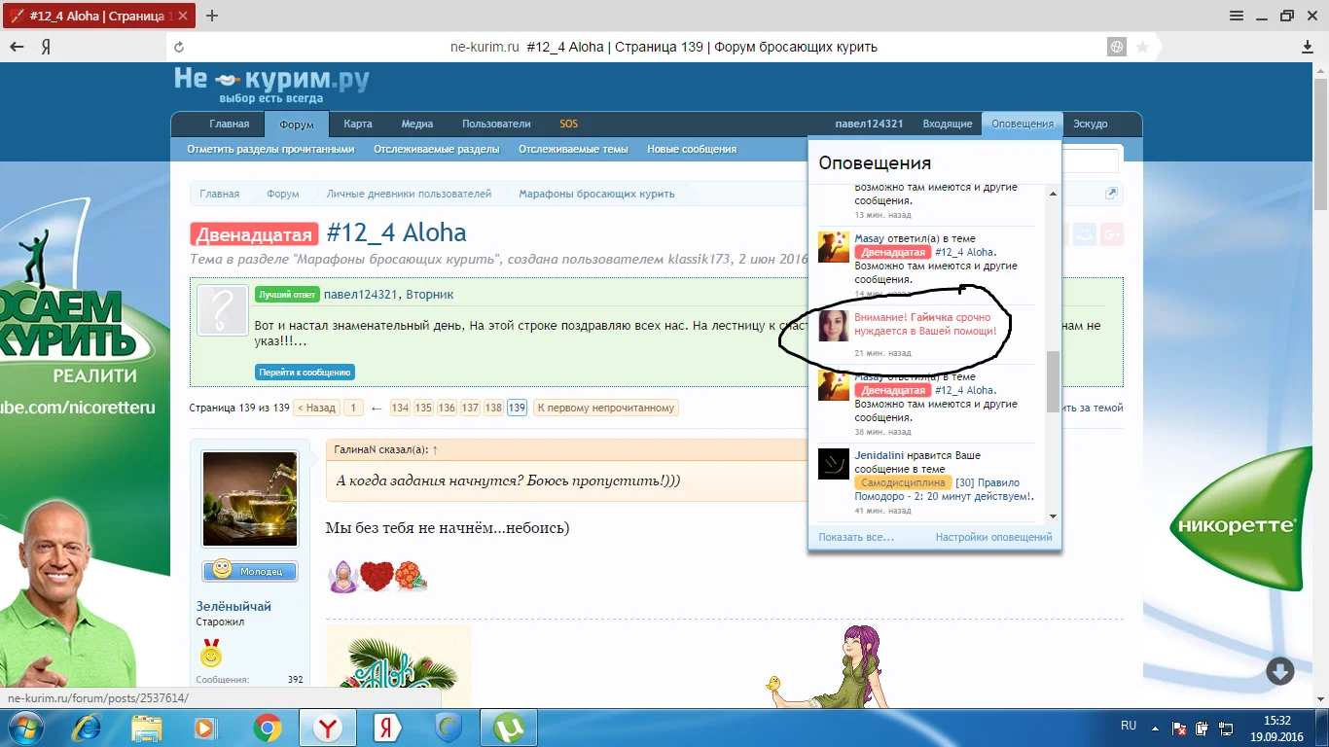Click the browser address bar

[664, 47]
